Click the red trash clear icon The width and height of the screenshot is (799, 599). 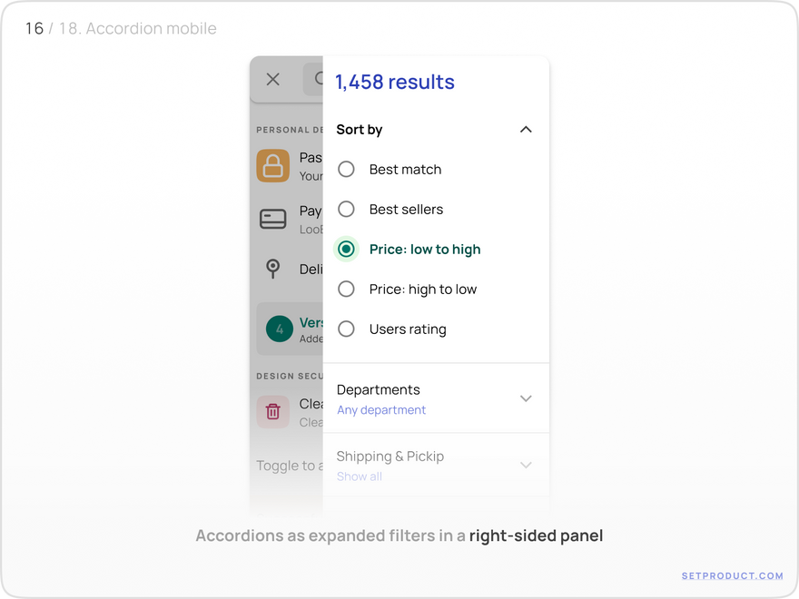click(x=273, y=411)
